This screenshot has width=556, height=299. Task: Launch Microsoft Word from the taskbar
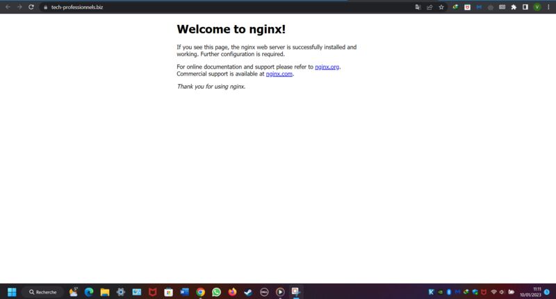coord(184,292)
